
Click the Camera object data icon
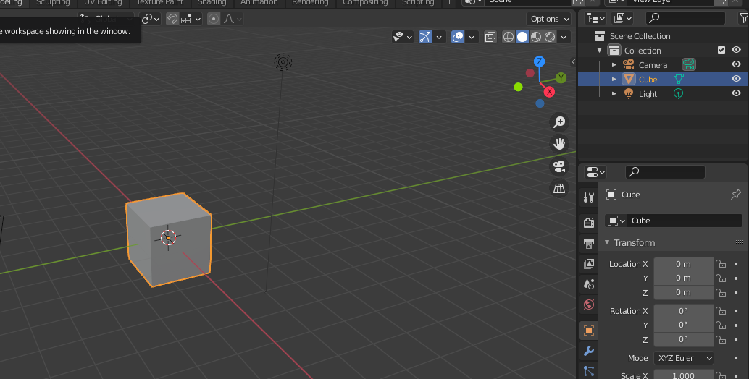[688, 64]
